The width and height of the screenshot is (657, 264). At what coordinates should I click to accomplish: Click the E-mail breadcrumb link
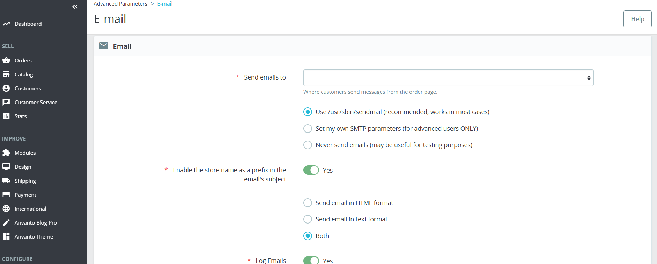(x=165, y=4)
